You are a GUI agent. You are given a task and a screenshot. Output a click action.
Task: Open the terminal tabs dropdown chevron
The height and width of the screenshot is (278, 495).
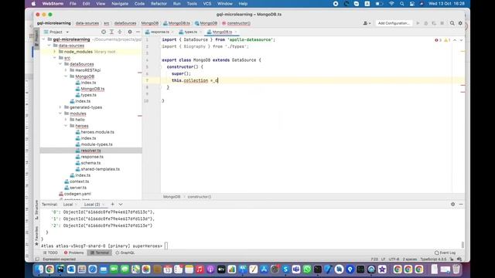pyautogui.click(x=121, y=204)
